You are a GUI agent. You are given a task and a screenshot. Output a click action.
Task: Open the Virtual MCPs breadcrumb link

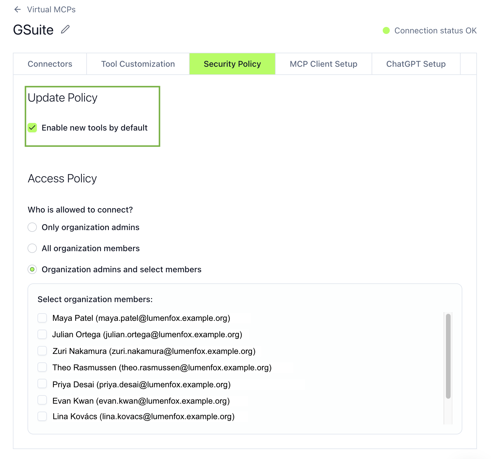point(51,9)
